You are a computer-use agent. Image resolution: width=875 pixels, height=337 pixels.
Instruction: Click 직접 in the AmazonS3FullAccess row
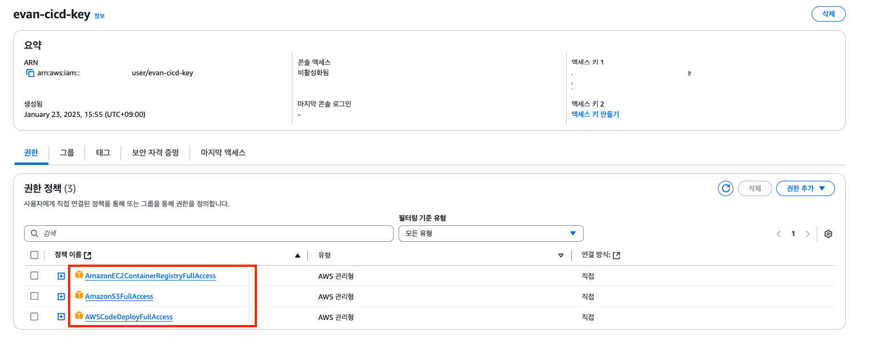pyautogui.click(x=588, y=297)
